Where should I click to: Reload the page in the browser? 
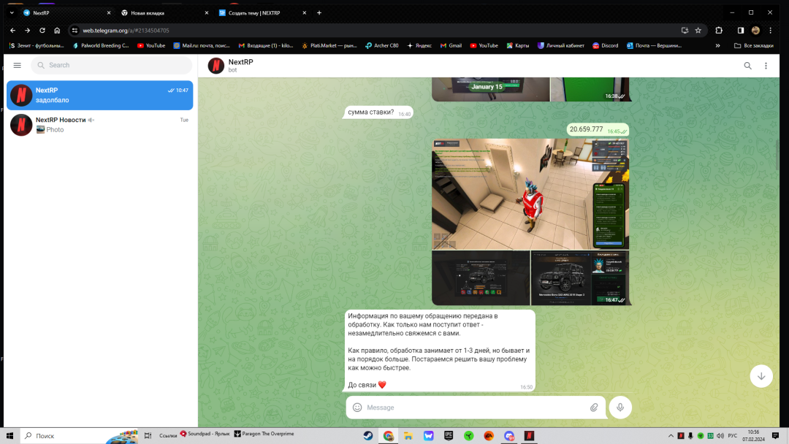(42, 31)
